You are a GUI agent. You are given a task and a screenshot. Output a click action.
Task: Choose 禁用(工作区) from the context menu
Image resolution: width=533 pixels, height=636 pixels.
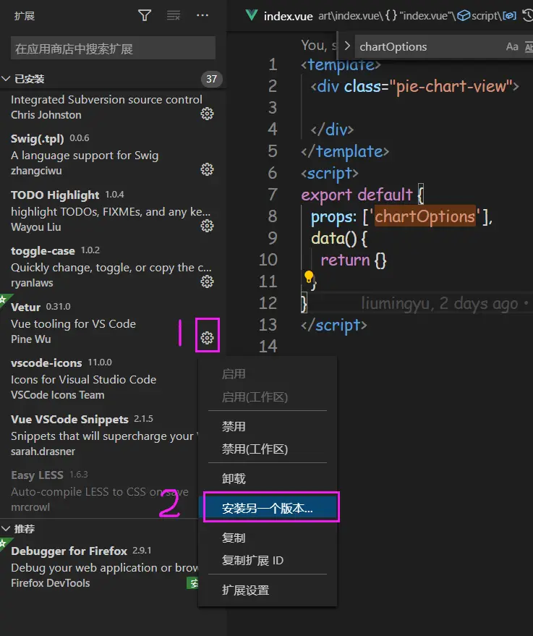[x=268, y=449]
